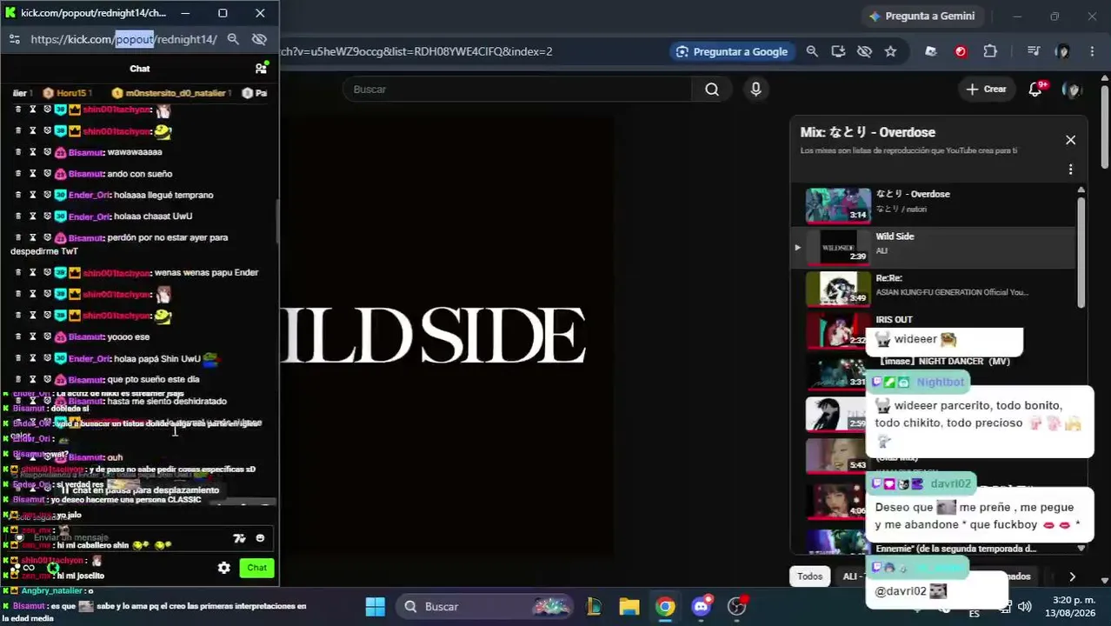Click install app icon in Chrome address bar
Viewport: 1111px width, 626px height.
click(x=838, y=51)
